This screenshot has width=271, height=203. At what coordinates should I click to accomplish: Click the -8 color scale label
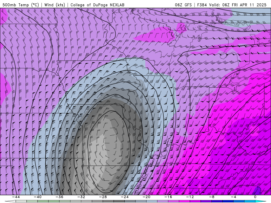tap(212, 197)
